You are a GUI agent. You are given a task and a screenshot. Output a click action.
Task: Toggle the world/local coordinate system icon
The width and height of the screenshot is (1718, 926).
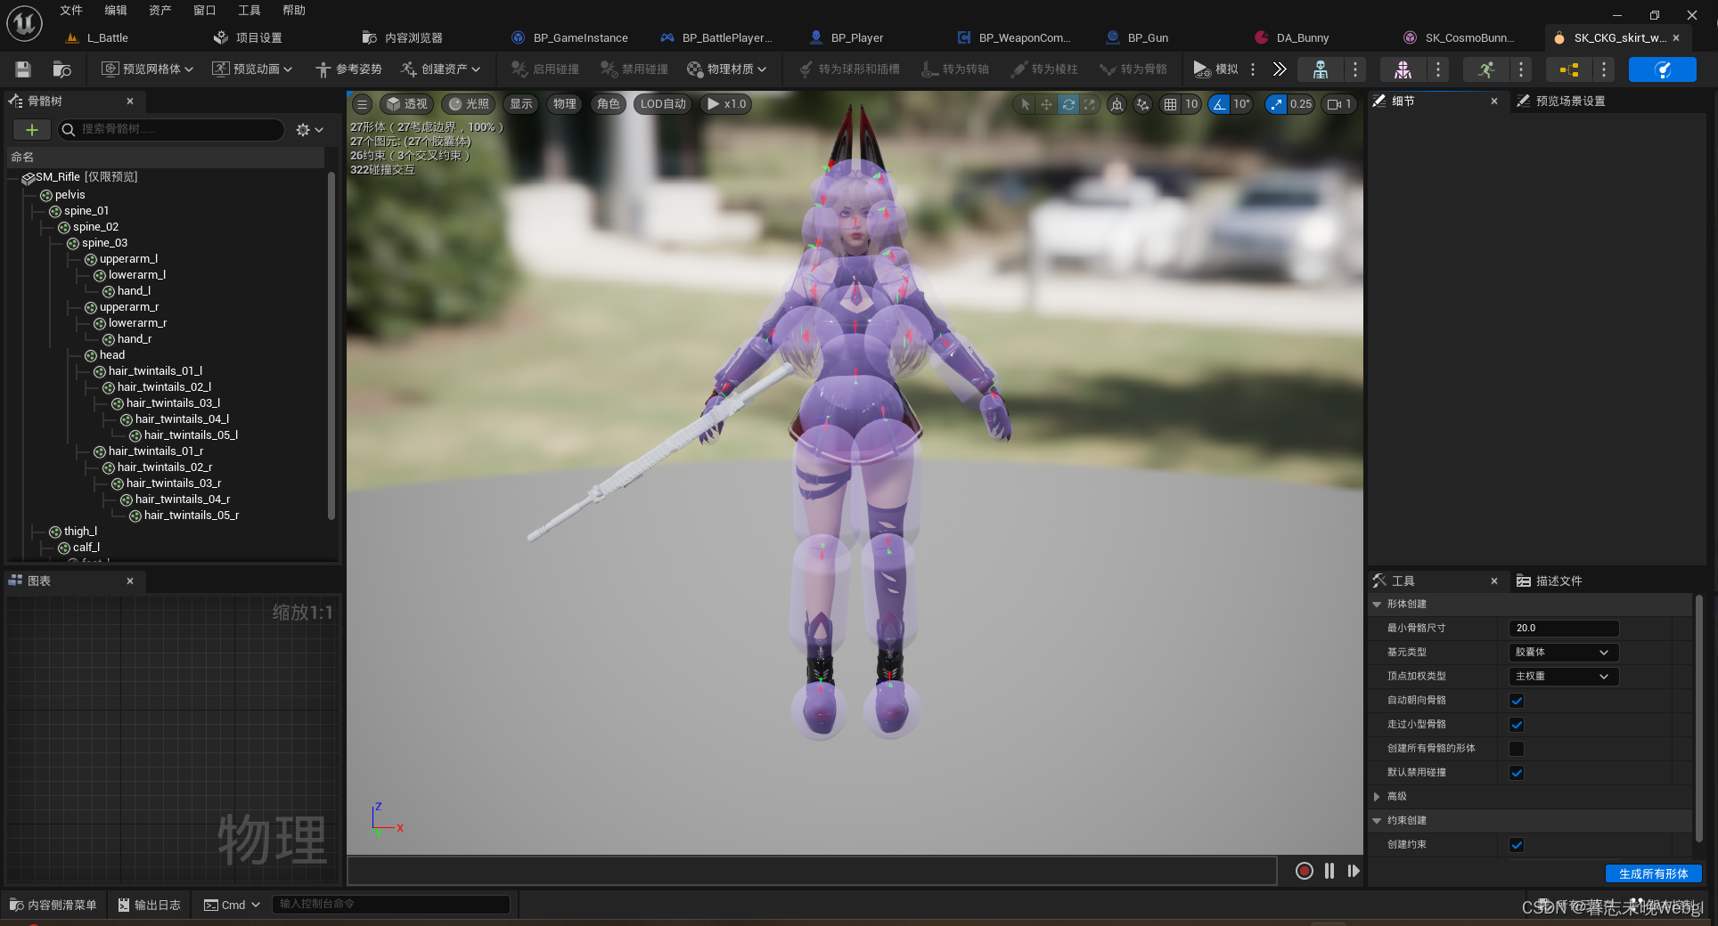pos(1117,104)
